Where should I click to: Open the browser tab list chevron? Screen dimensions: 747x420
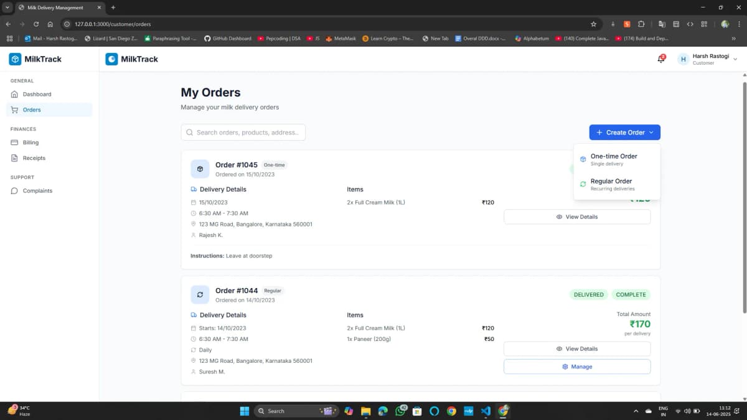click(7, 7)
